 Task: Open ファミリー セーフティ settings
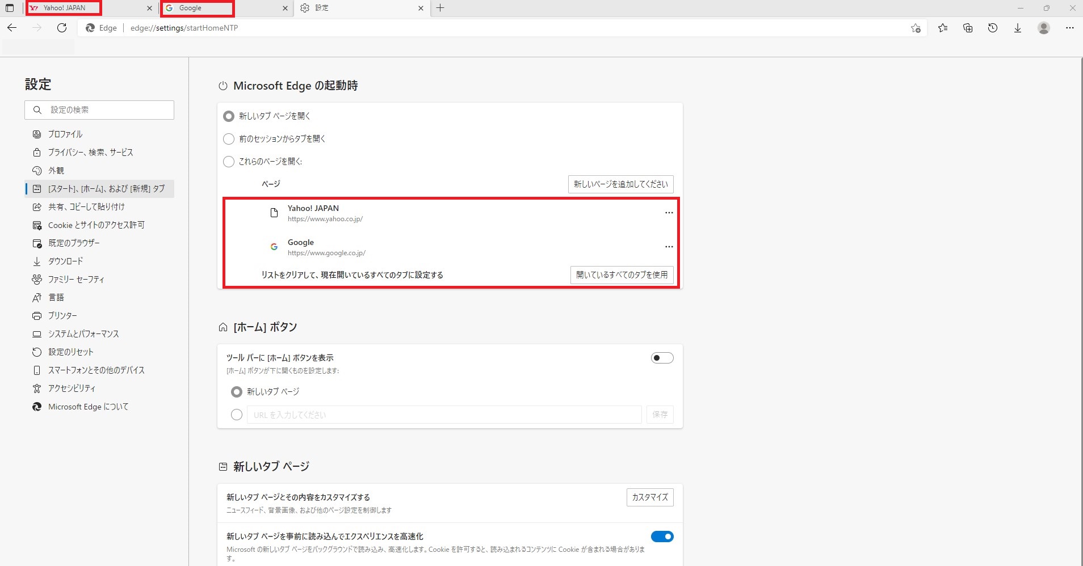99,280
